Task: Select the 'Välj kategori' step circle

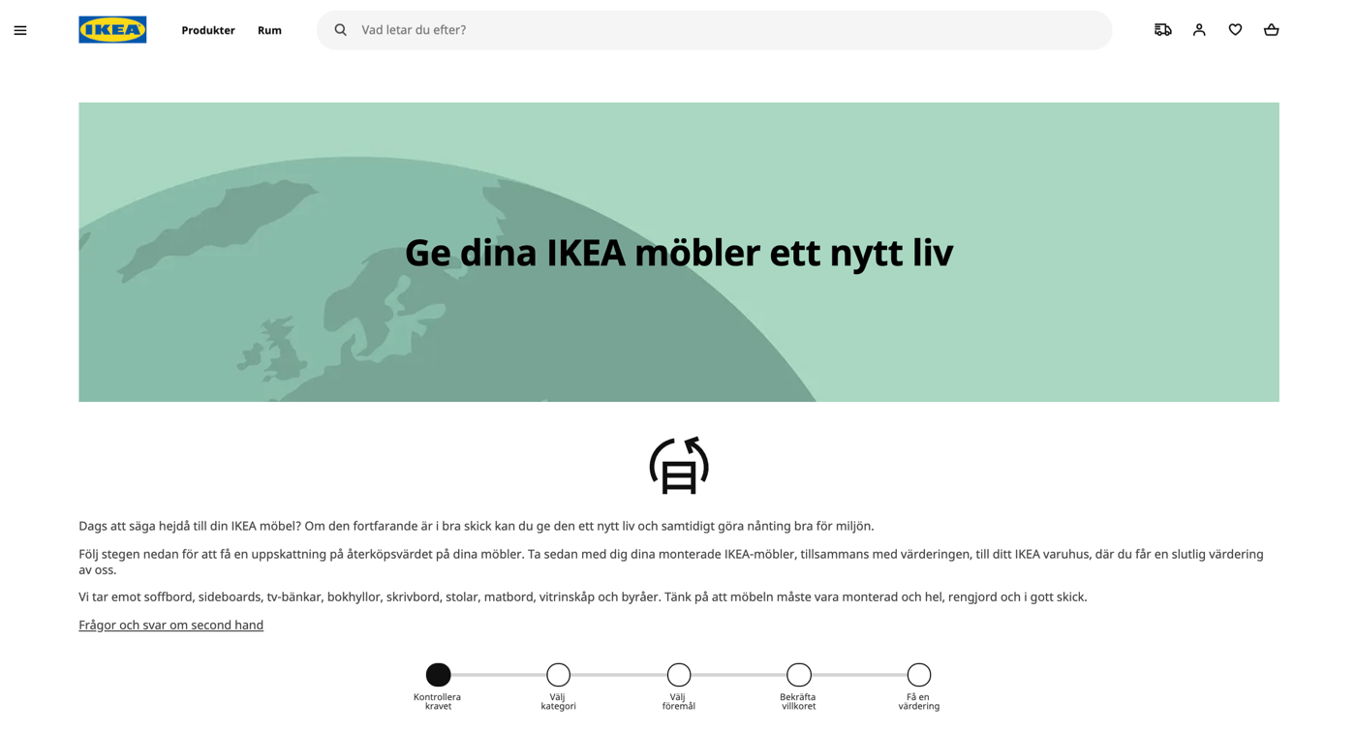Action: pos(558,674)
